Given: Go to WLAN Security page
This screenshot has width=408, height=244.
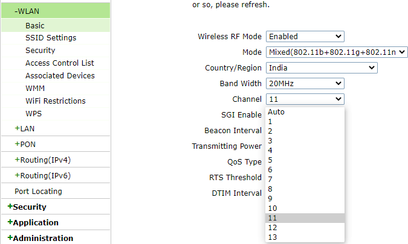Looking at the screenshot, I should [x=40, y=50].
